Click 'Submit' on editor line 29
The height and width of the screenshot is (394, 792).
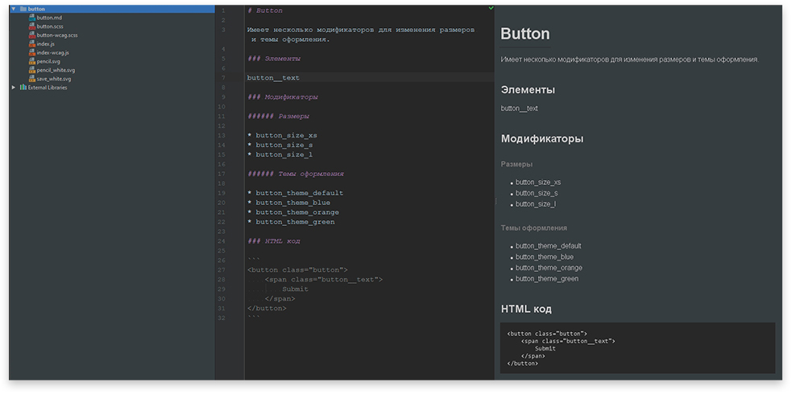pyautogui.click(x=295, y=289)
